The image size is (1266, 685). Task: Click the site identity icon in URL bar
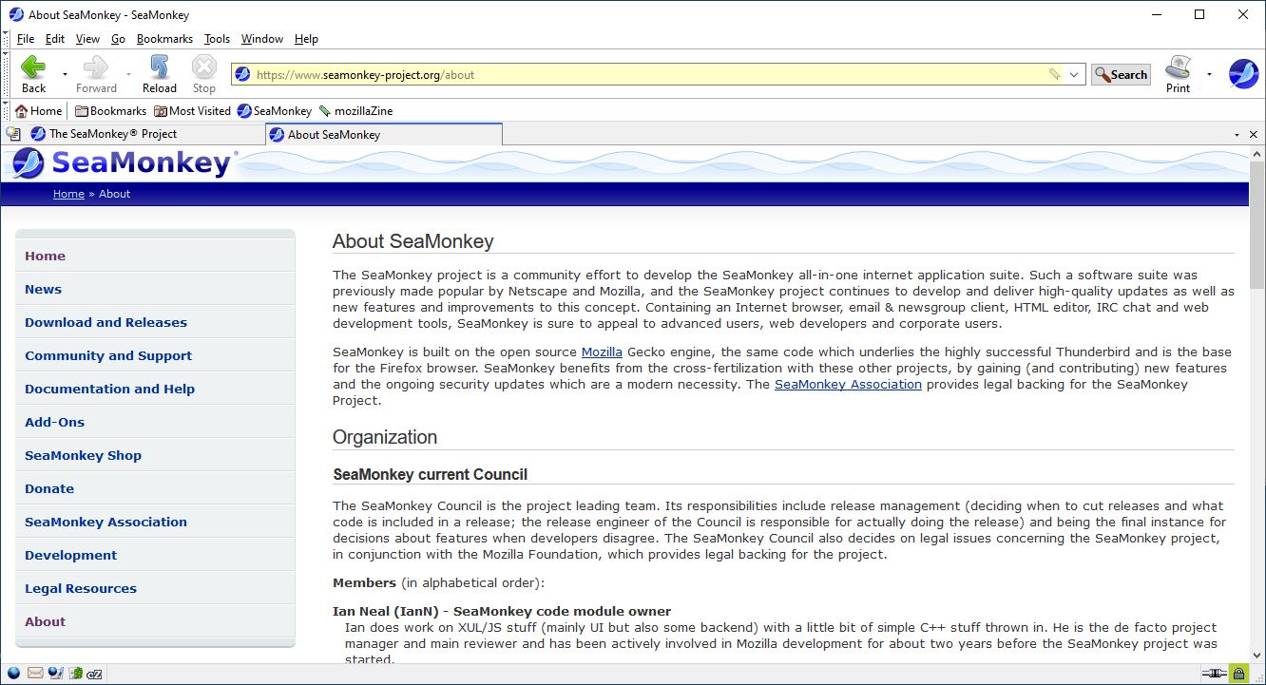pos(243,75)
